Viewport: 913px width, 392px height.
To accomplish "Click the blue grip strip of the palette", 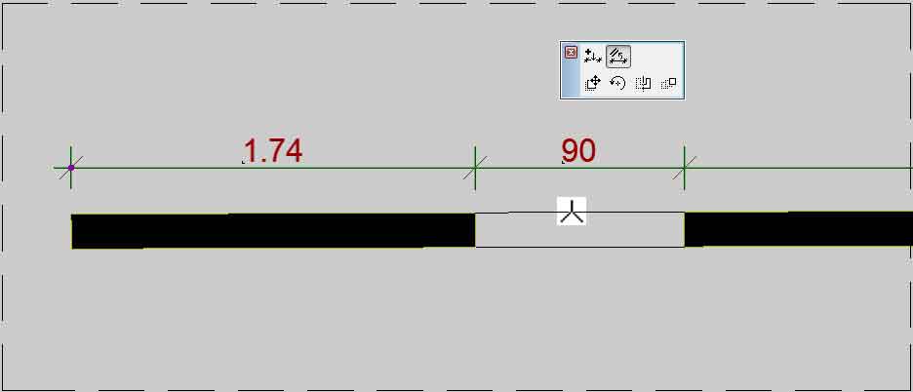I will [570, 77].
